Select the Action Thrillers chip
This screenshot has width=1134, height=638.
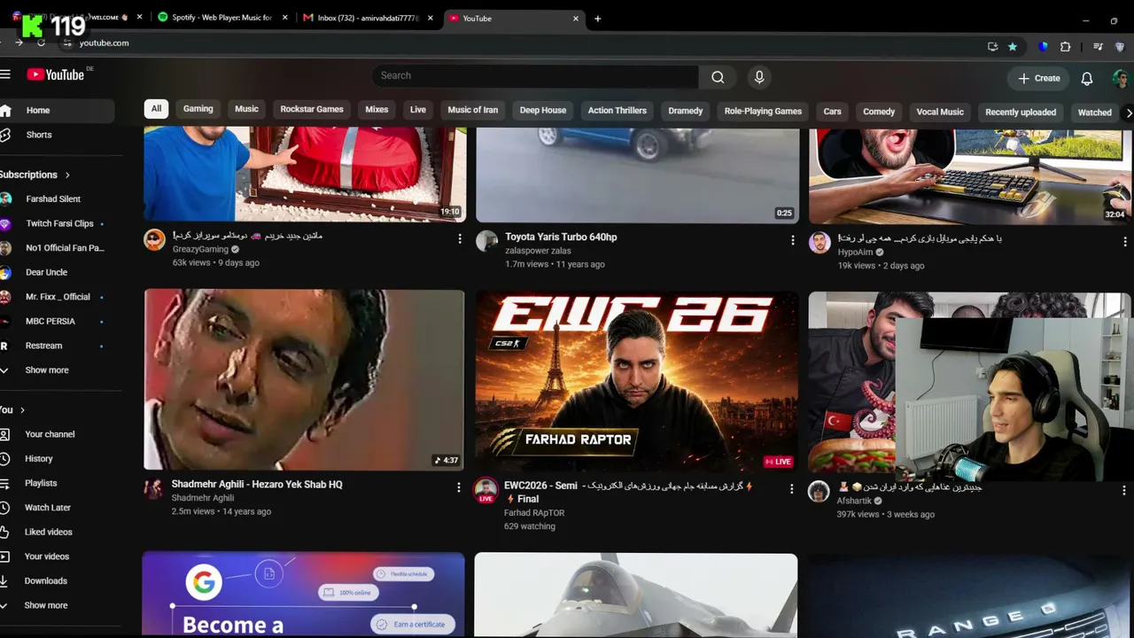click(x=617, y=111)
